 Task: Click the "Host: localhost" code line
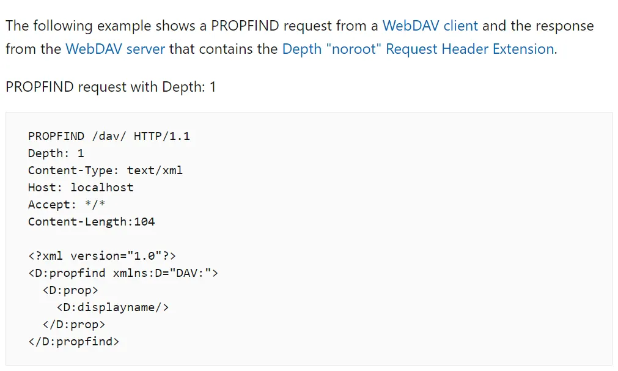[81, 187]
